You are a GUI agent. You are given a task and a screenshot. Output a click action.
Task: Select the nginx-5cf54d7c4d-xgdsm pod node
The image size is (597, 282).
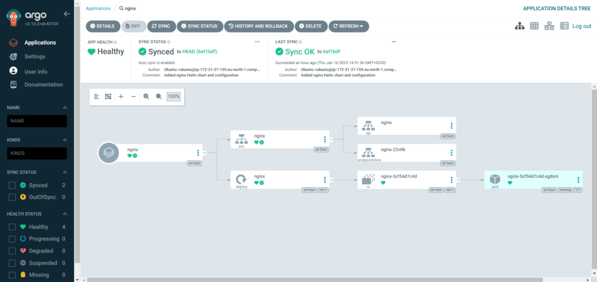tap(533, 179)
